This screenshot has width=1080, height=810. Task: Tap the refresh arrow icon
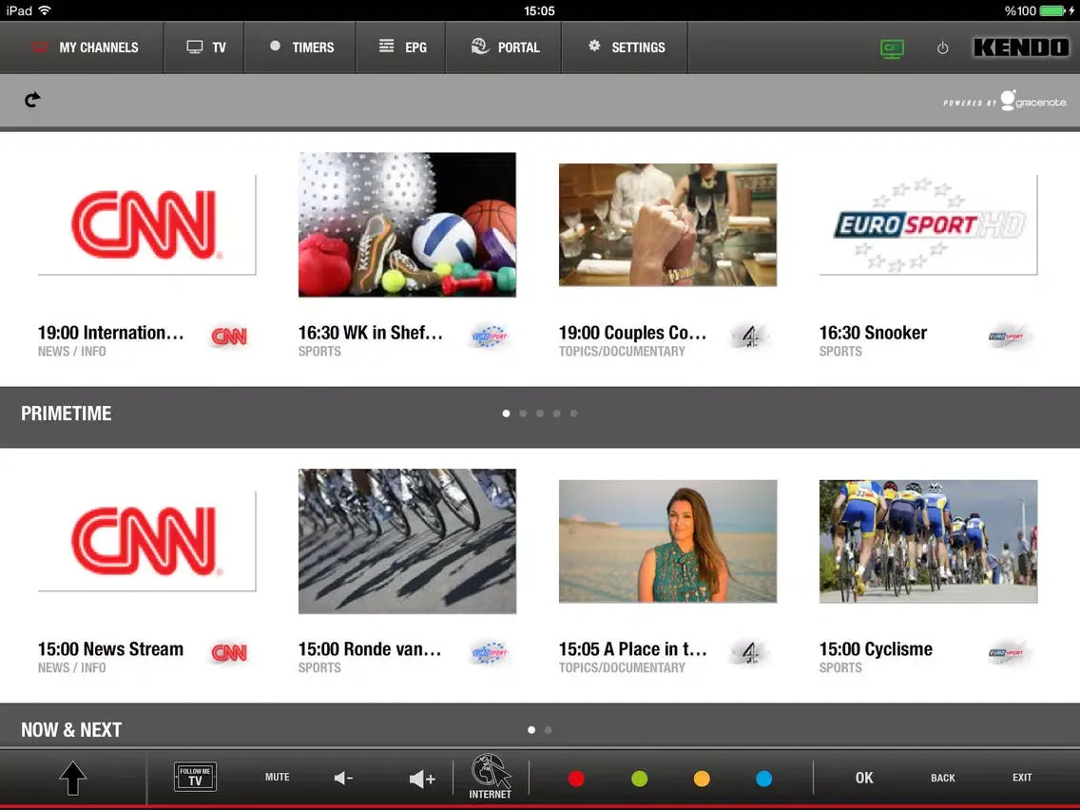32,100
